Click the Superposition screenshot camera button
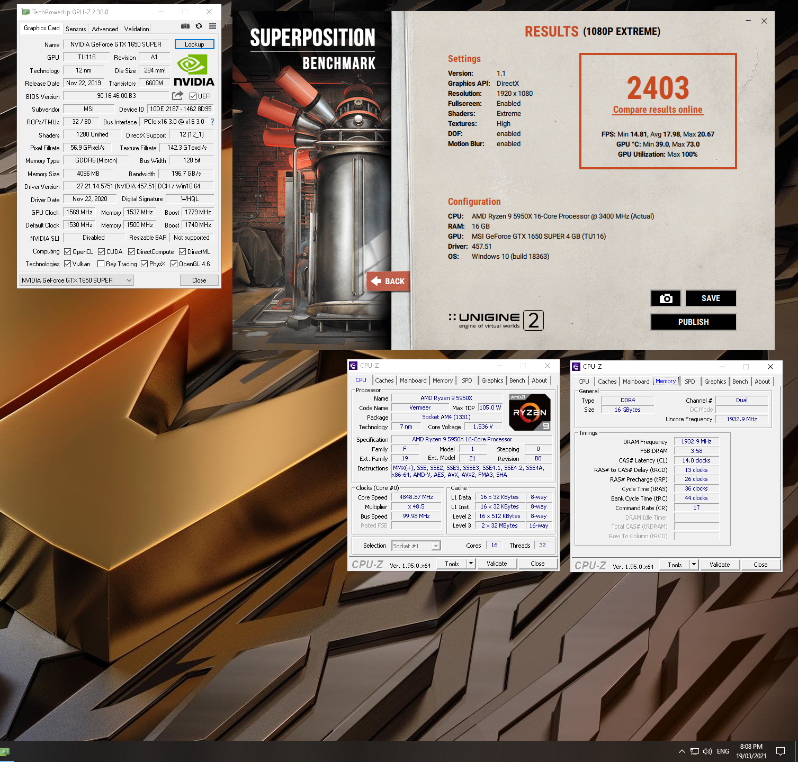Screen dimensions: 798x762 pos(666,298)
